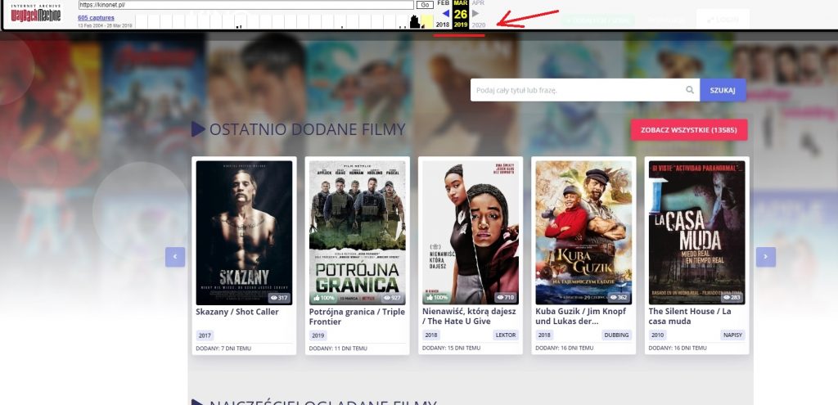The width and height of the screenshot is (838, 405).
Task: Click the magnifier icon in search field
Action: point(690,90)
